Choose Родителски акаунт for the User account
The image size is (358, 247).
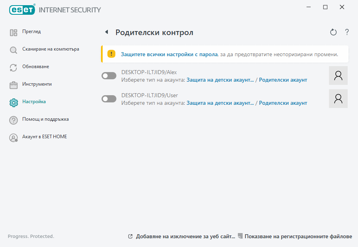pos(283,103)
